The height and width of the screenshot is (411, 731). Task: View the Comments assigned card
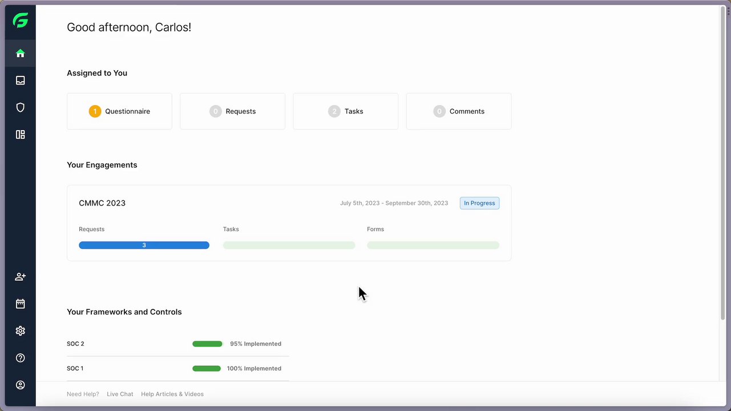[x=458, y=111]
